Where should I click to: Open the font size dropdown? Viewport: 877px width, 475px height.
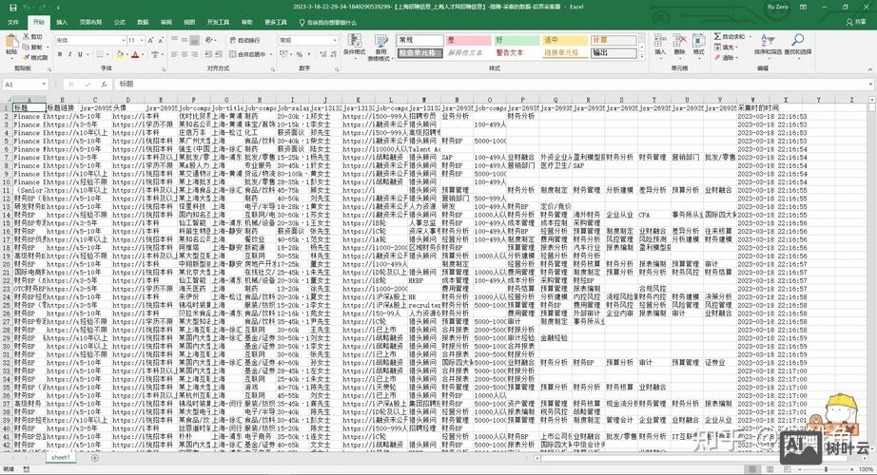[x=142, y=40]
